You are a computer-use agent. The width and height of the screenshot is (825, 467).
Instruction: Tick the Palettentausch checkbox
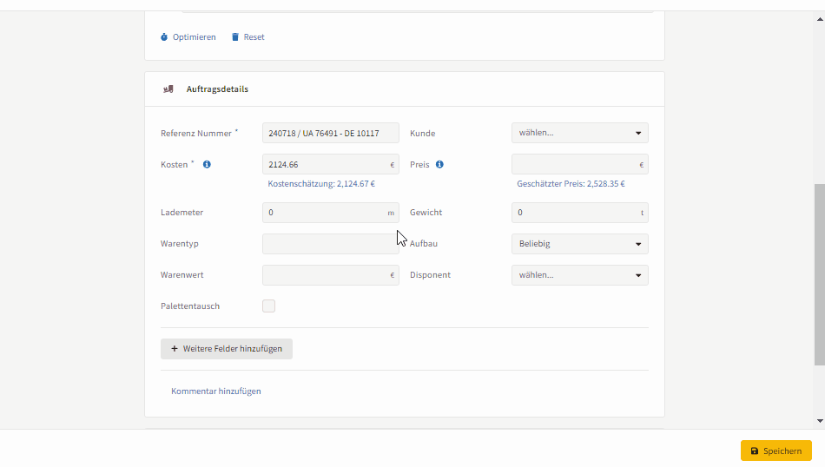(268, 306)
